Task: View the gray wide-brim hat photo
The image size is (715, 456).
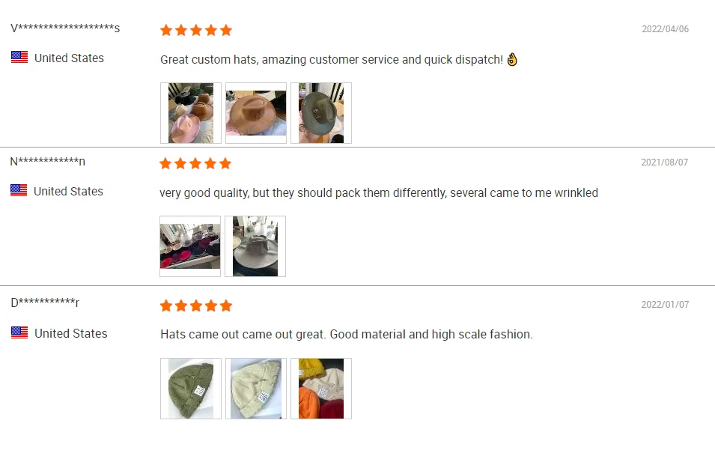Action: (x=255, y=246)
